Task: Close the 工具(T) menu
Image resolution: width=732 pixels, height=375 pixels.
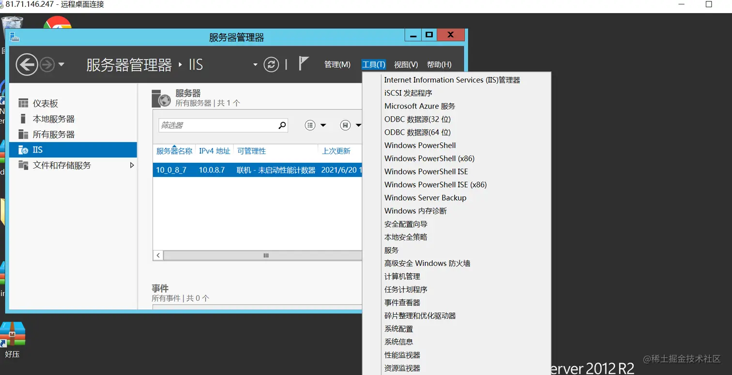Action: coord(374,64)
